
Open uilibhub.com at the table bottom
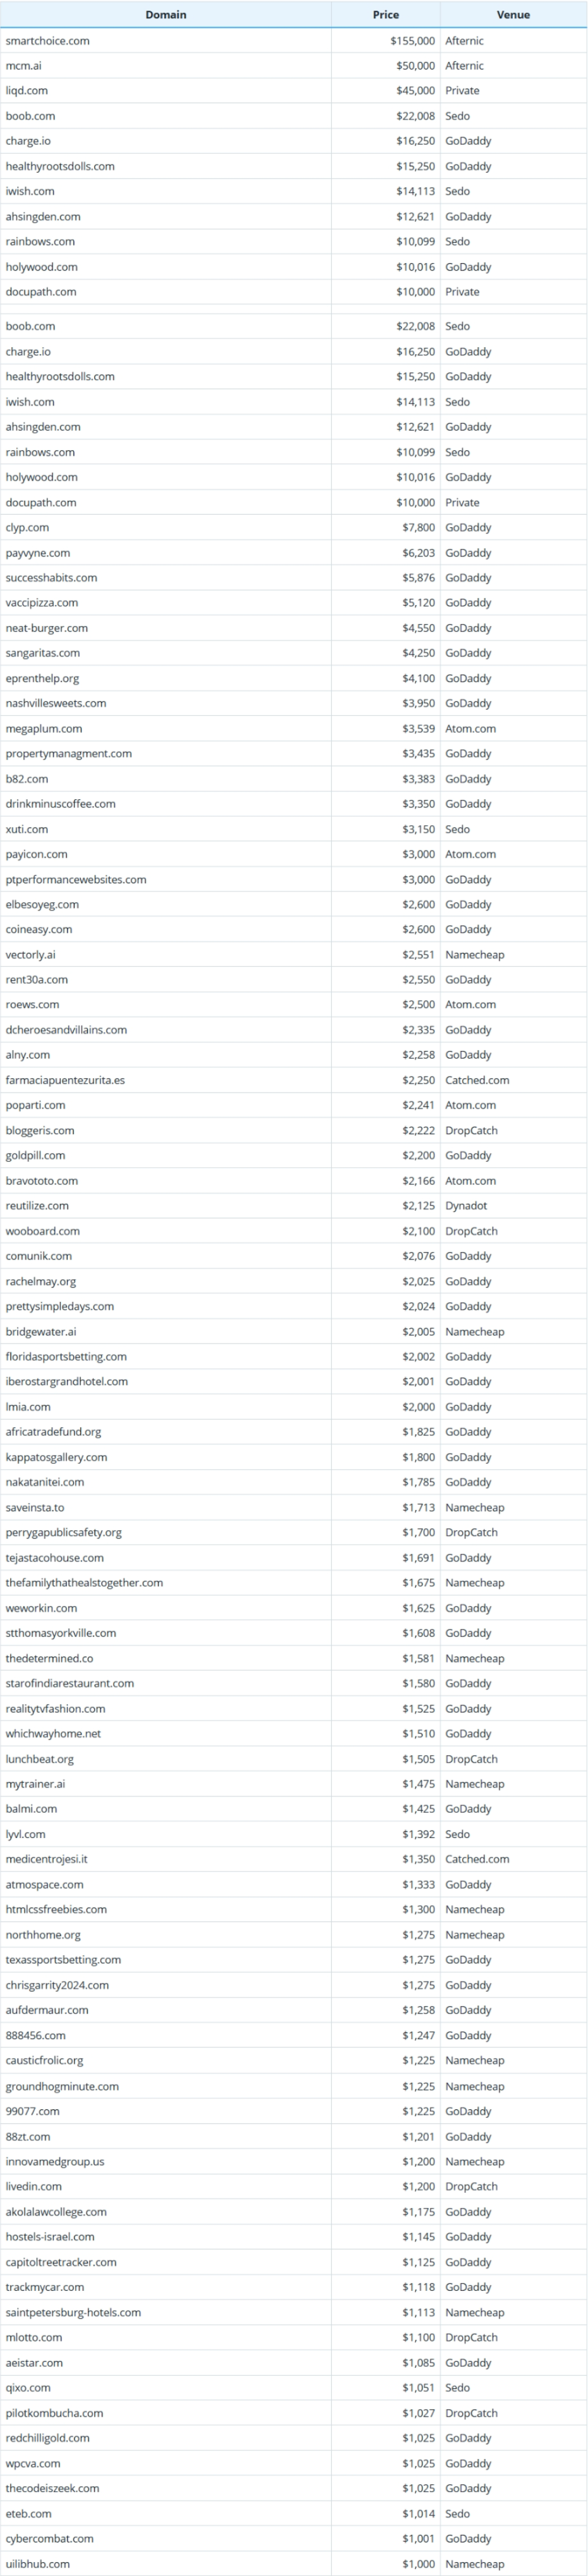pos(38,2564)
